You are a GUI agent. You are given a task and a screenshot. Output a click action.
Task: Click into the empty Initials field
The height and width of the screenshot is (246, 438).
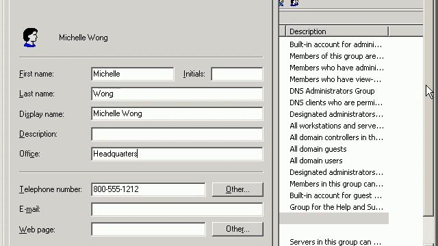pyautogui.click(x=237, y=74)
